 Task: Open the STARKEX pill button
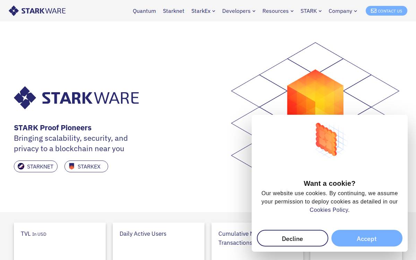coord(86,166)
